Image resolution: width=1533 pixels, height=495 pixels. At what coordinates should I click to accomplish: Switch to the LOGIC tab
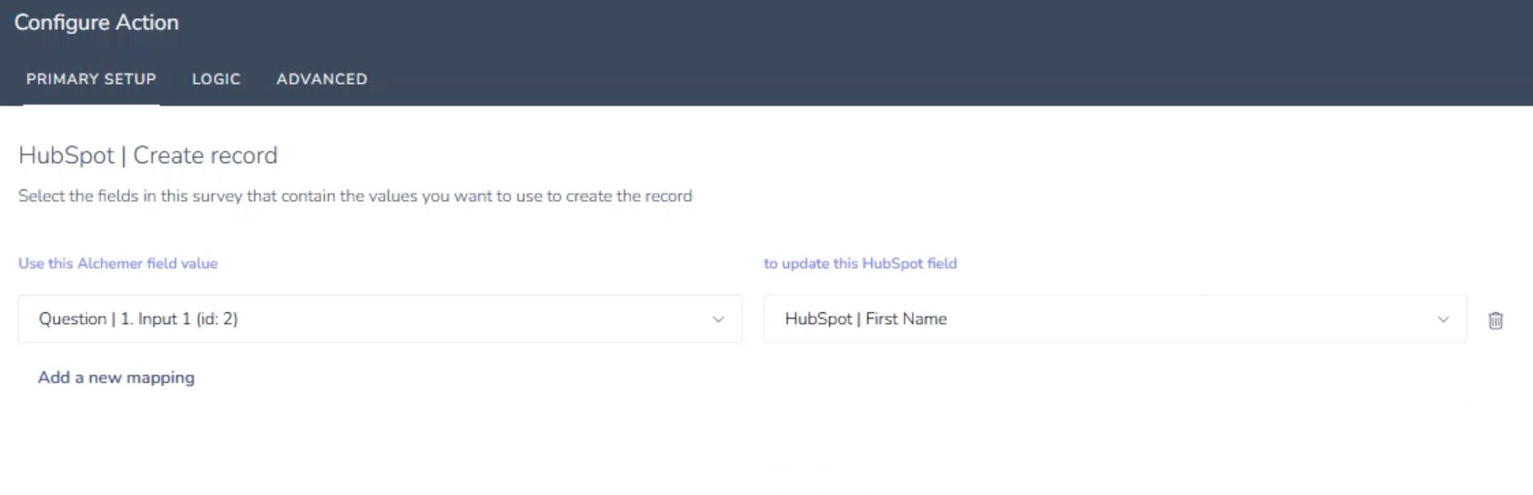[216, 79]
